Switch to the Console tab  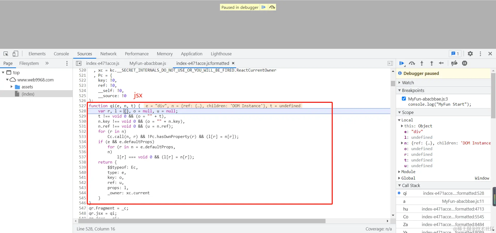(61, 54)
